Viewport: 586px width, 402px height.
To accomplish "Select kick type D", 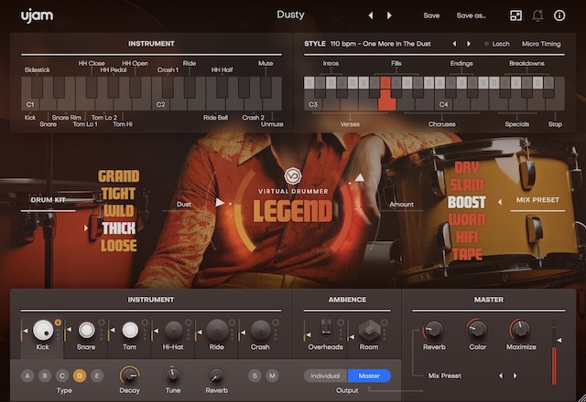I will [x=79, y=376].
